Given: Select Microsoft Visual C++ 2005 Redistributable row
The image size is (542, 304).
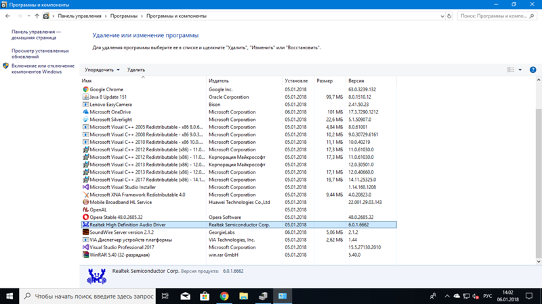Looking at the screenshot, I should [239, 127].
